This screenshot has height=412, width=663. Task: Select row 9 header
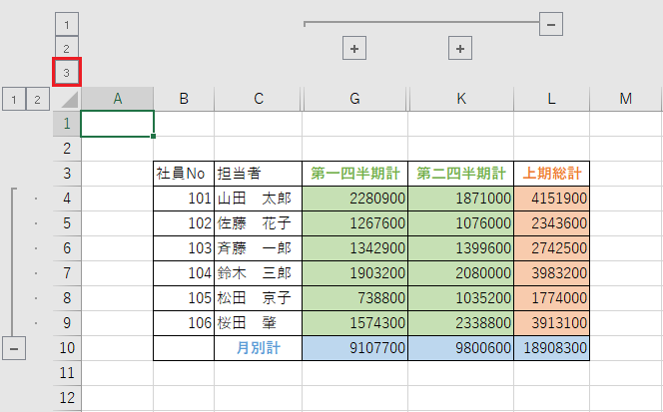click(x=67, y=323)
